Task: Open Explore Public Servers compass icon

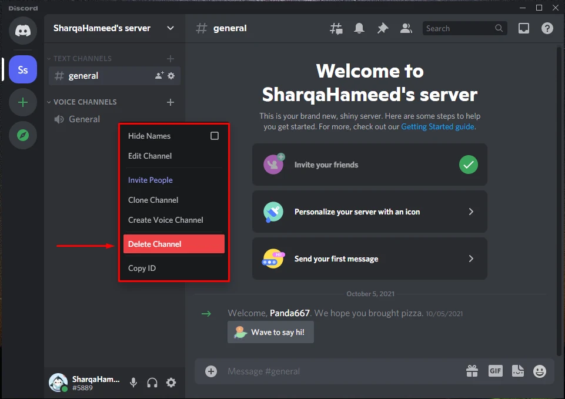Action: click(23, 135)
